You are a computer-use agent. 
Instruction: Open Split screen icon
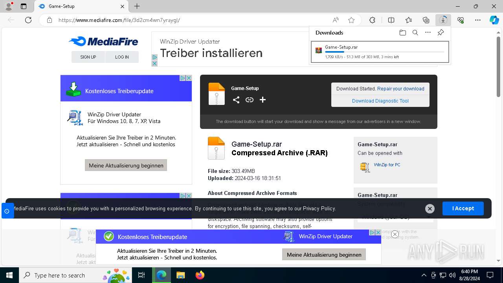point(391,20)
